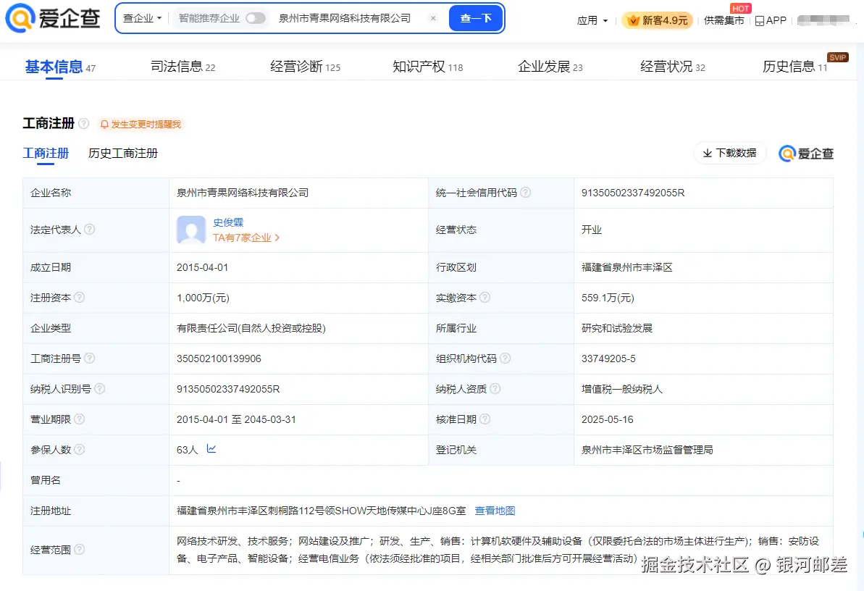This screenshot has width=864, height=591.
Task: Click the help icon beside 实缴资本
Action: [x=485, y=298]
